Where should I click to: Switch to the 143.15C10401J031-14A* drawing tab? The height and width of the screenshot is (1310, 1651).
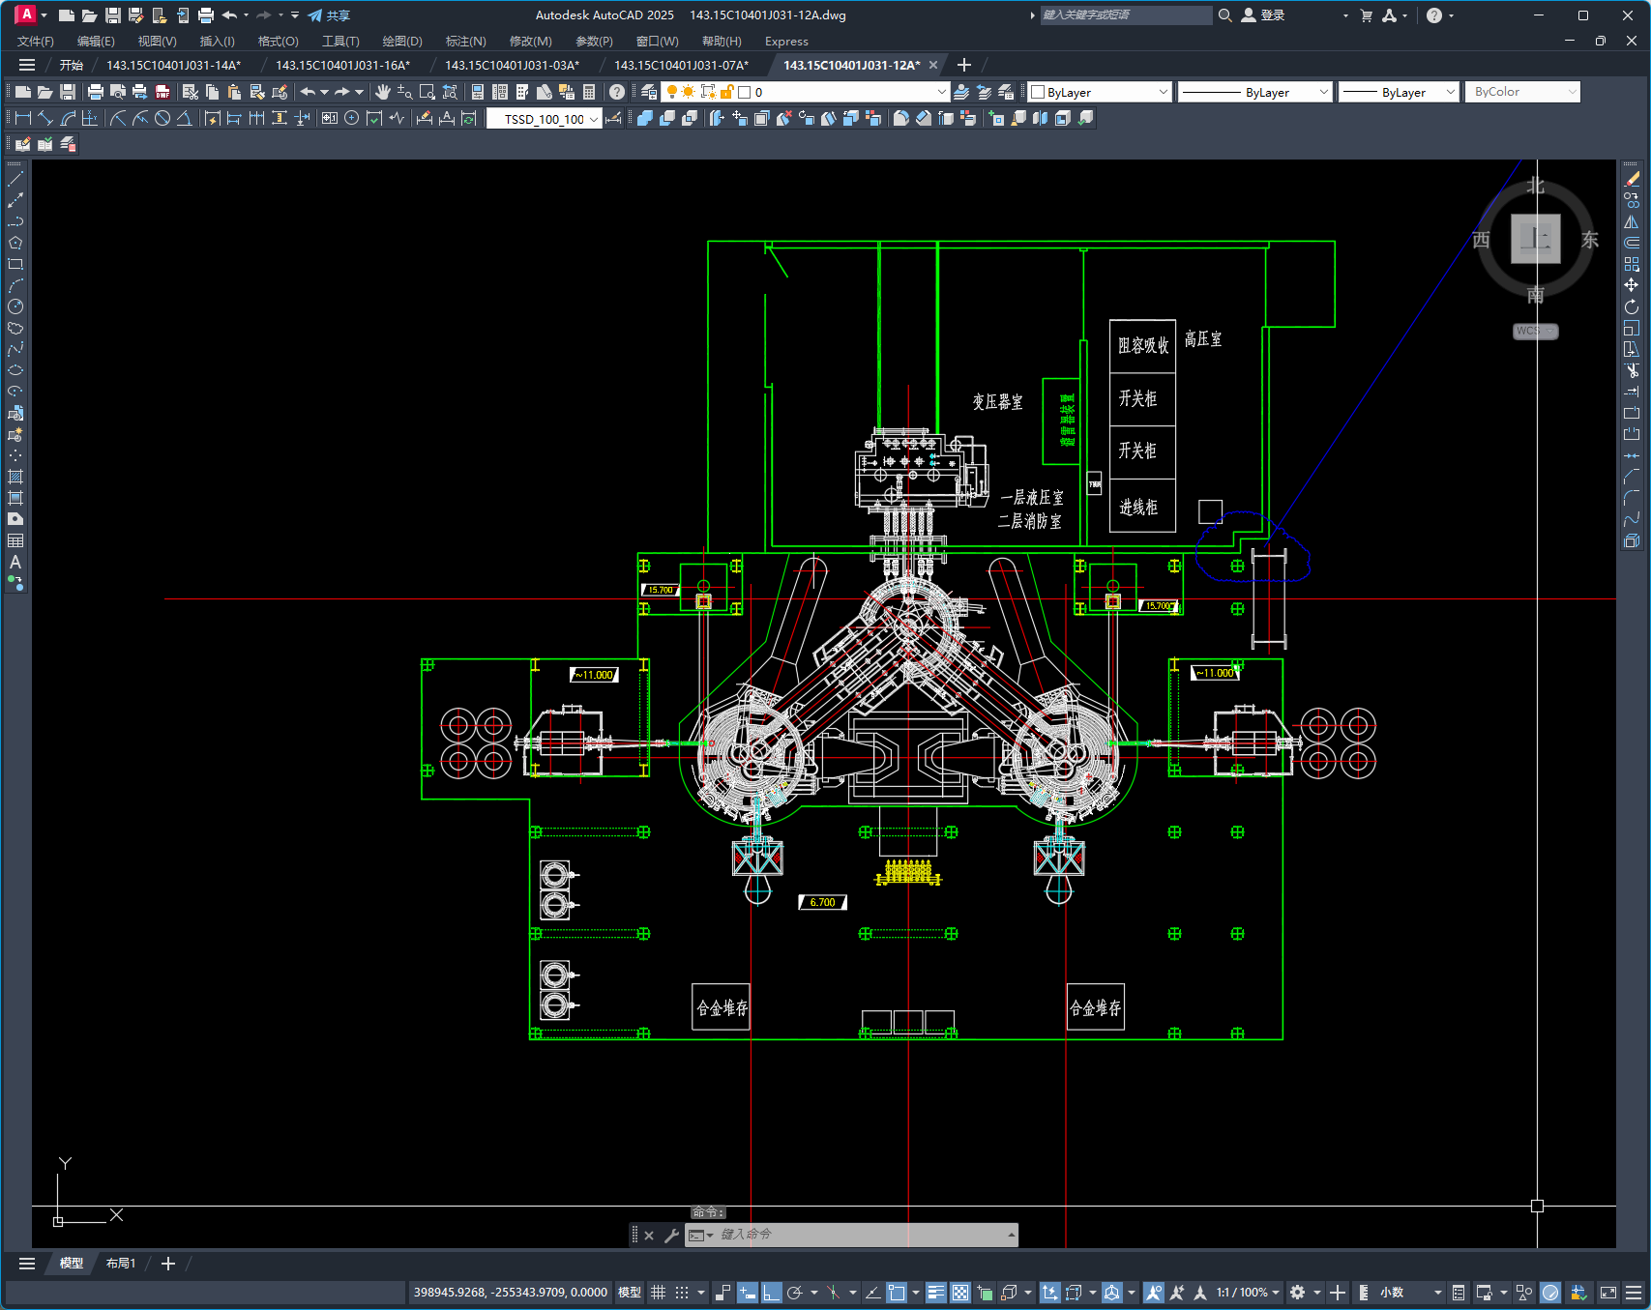[174, 65]
